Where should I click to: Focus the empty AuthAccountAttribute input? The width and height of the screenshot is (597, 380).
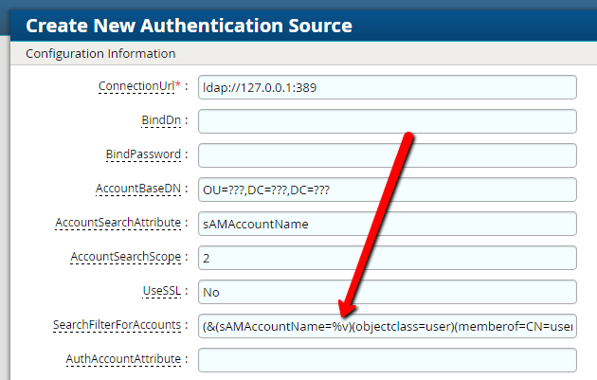point(387,360)
